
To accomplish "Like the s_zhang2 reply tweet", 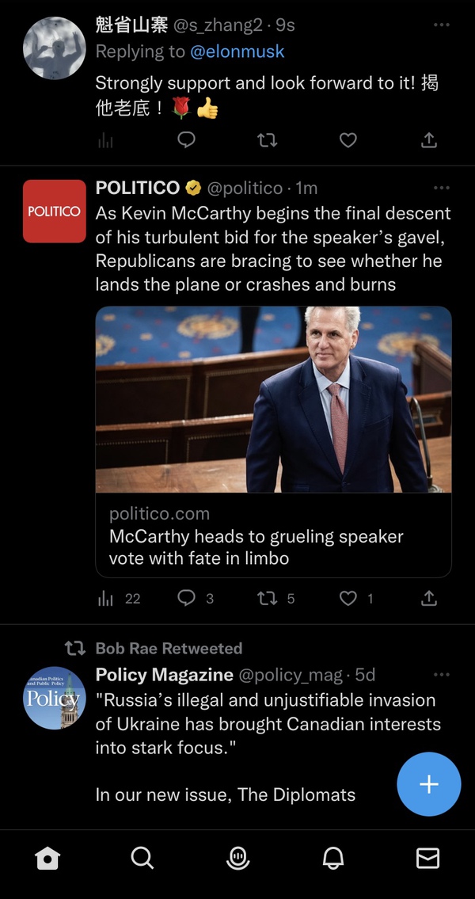I will coord(348,140).
